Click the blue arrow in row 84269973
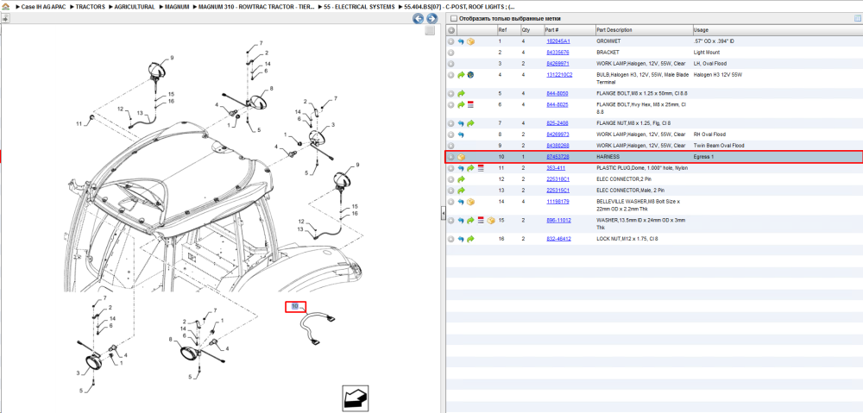Viewport: 863px width, 413px height. (461, 135)
